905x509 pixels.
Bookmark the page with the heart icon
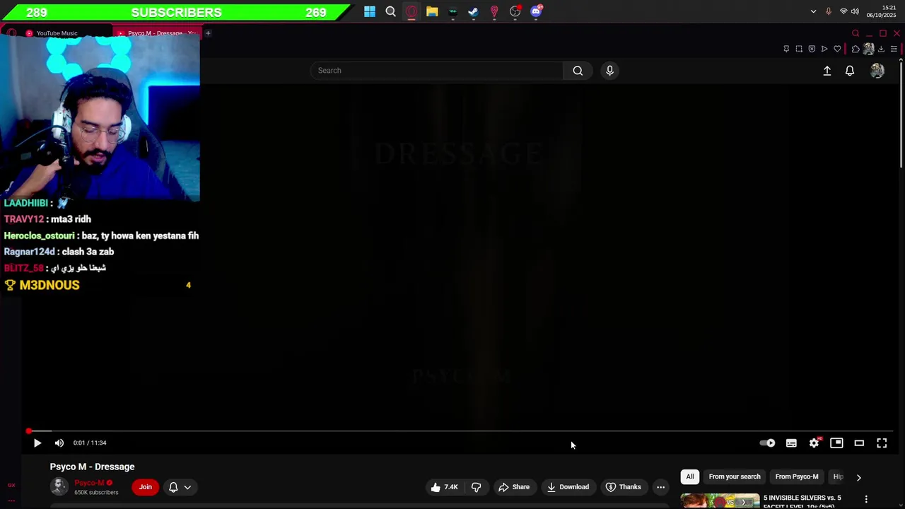point(837,49)
